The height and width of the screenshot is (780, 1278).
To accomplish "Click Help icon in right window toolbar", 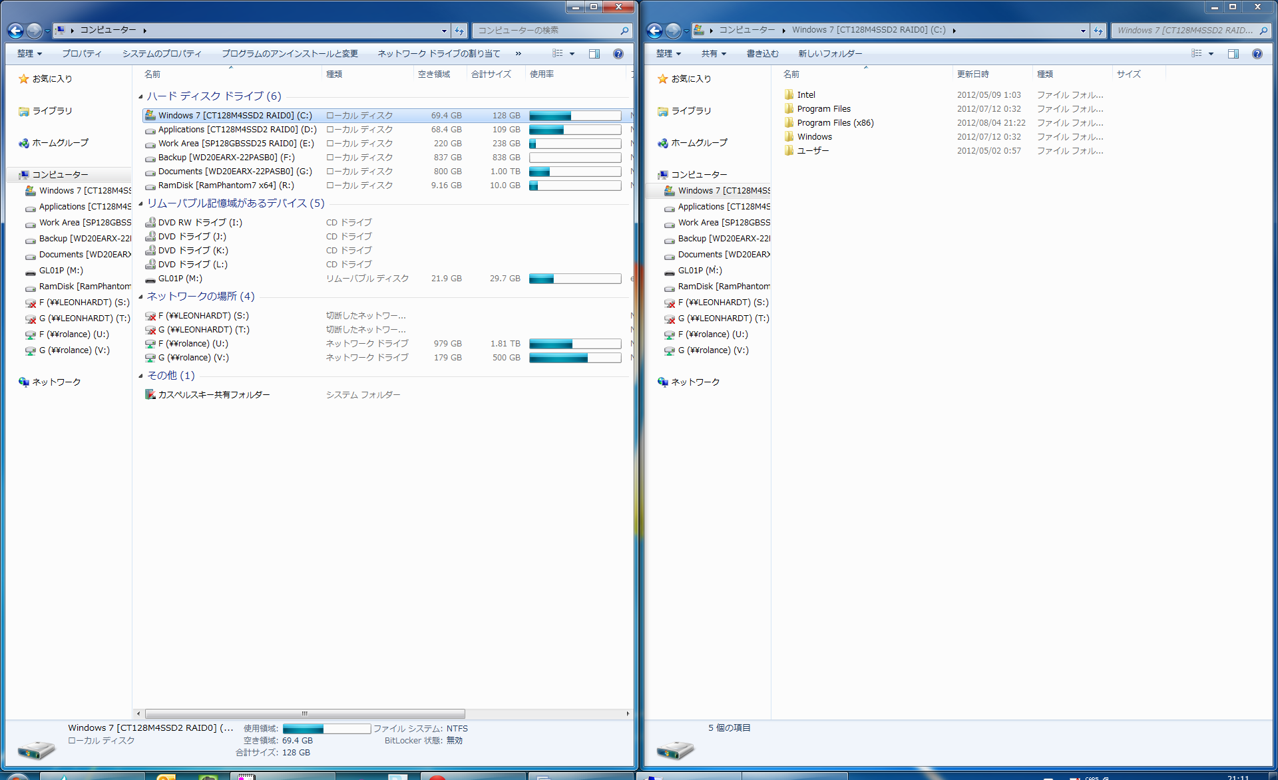I will click(1257, 54).
